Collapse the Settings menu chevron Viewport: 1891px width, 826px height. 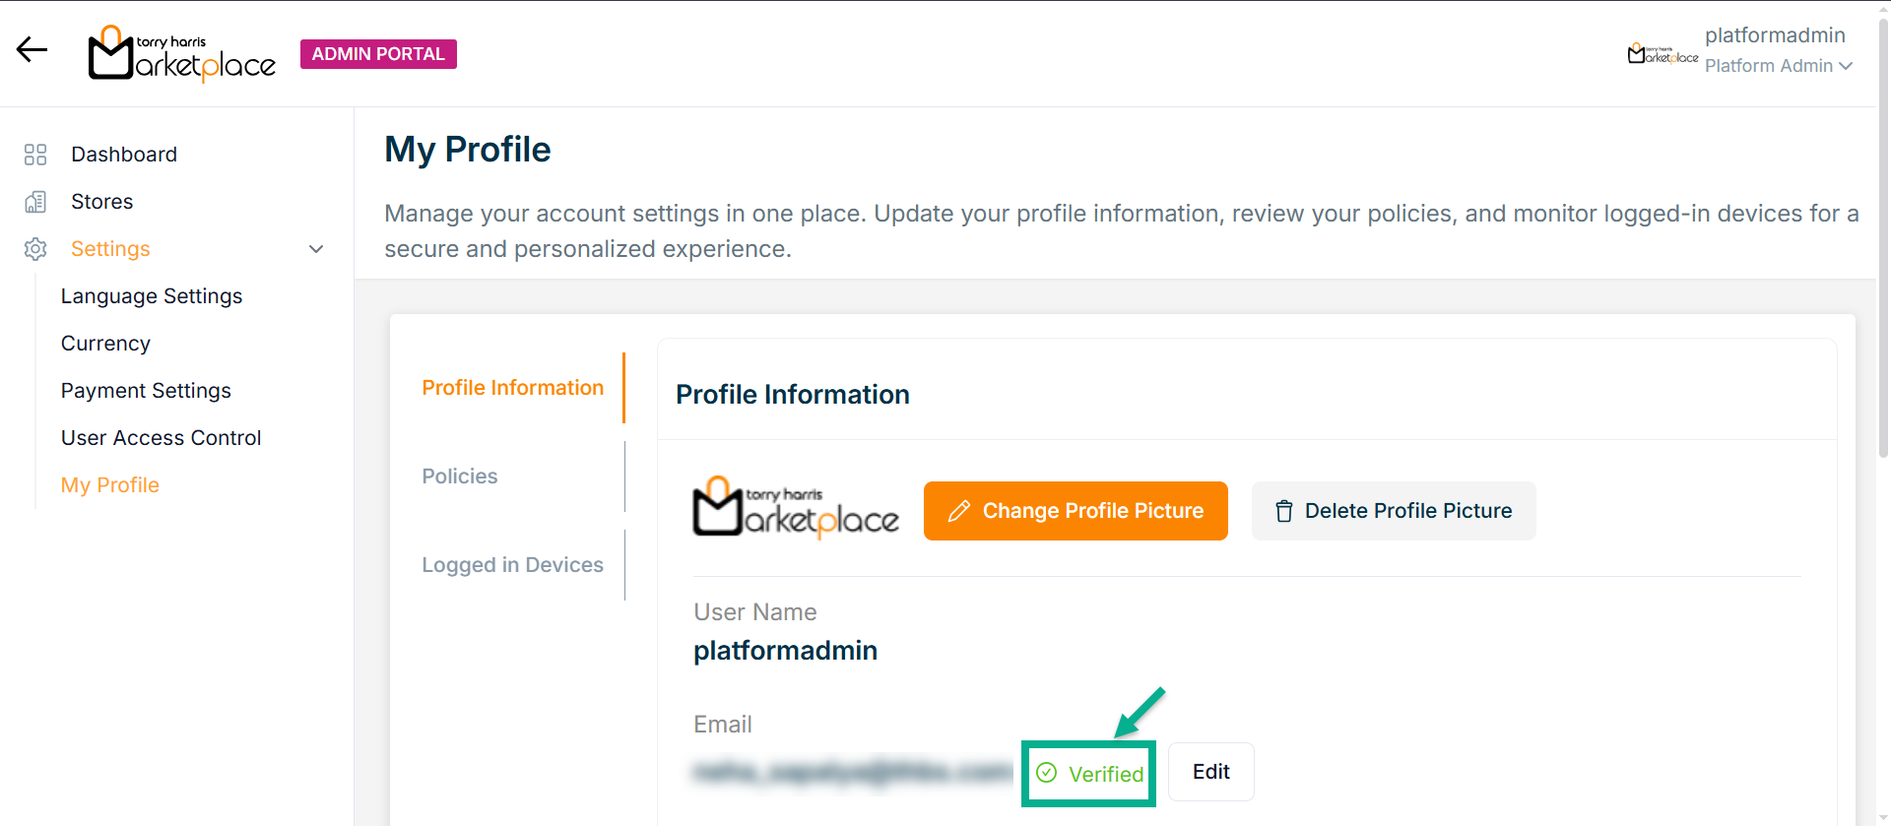pyautogui.click(x=316, y=249)
